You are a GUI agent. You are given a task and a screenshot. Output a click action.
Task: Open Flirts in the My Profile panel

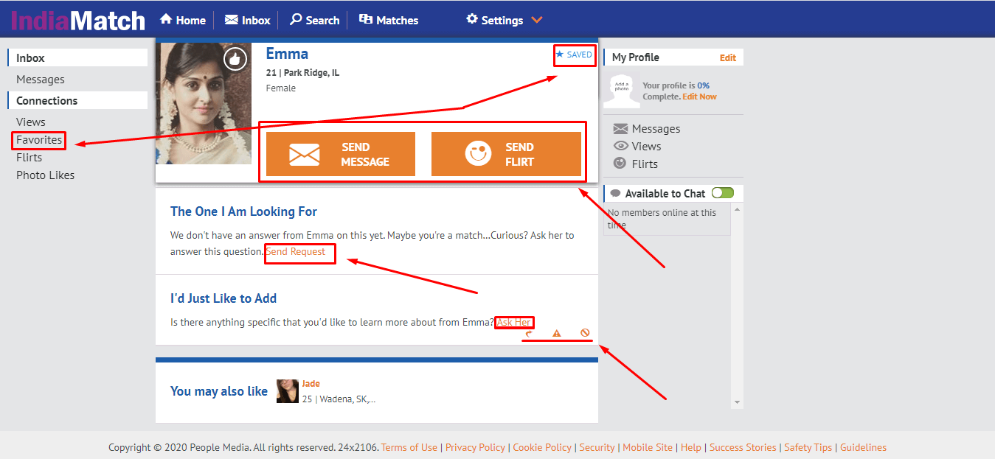click(636, 164)
